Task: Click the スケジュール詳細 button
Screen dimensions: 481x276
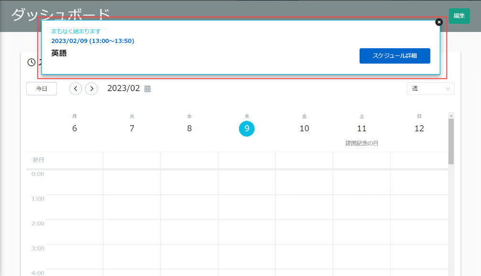Action: coord(394,56)
